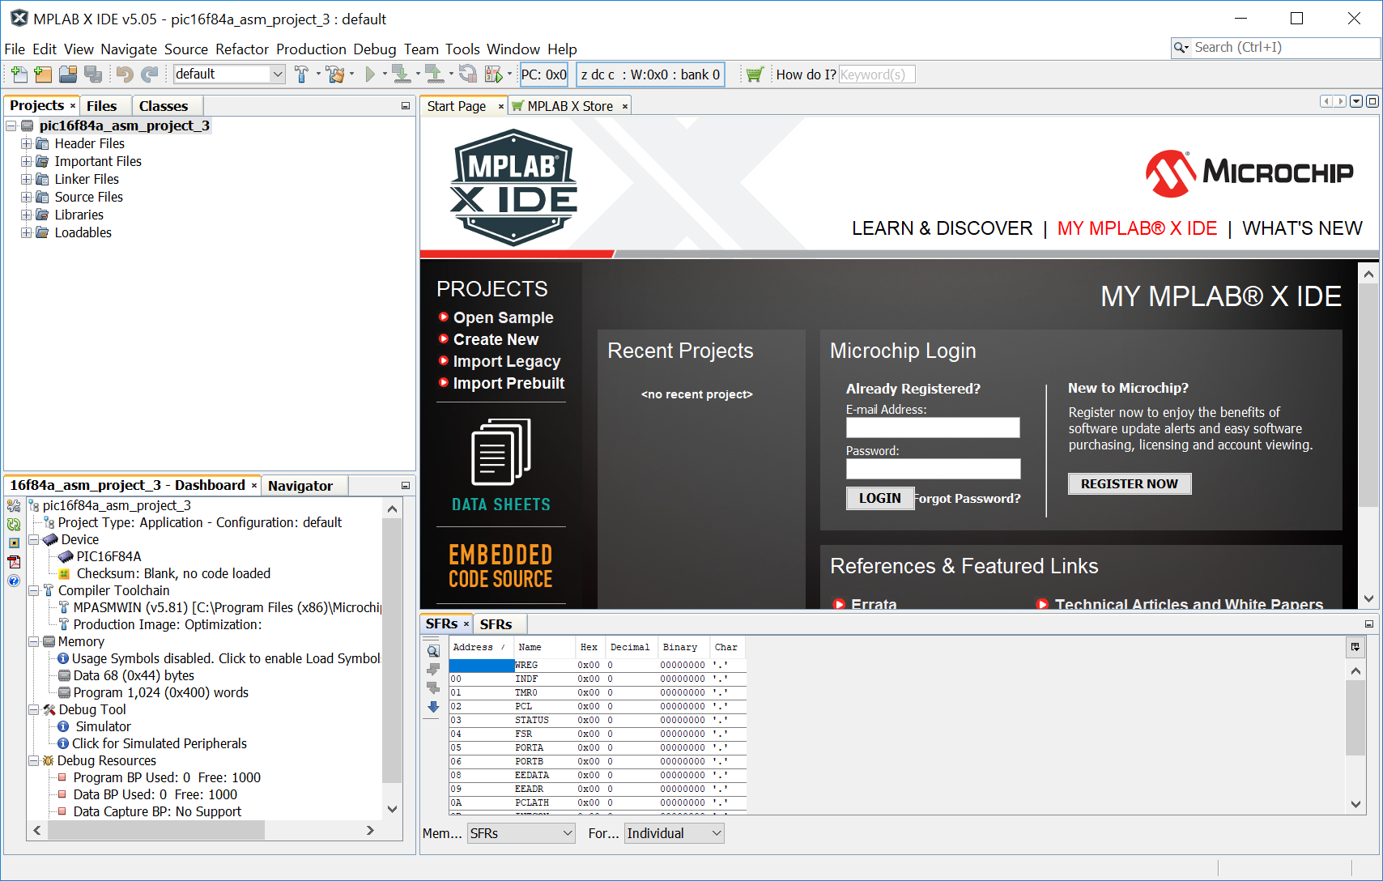This screenshot has width=1383, height=881.
Task: Click the dashboard green refresh icon
Action: 14,524
